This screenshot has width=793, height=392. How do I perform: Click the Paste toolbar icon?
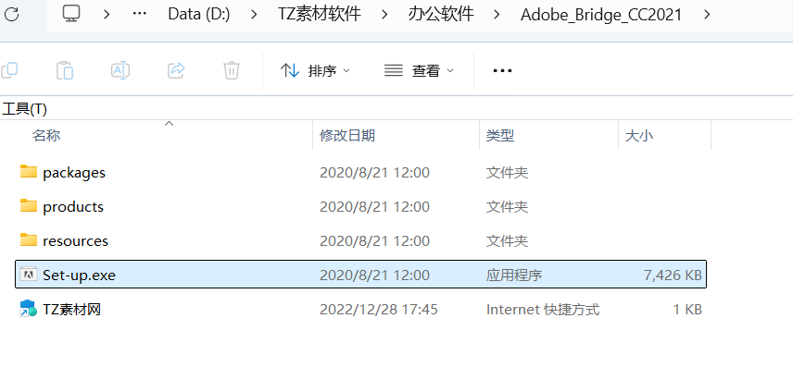tap(65, 70)
